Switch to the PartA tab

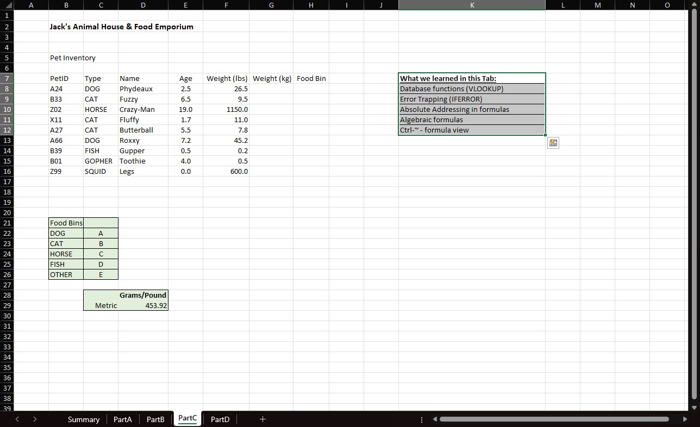point(122,419)
